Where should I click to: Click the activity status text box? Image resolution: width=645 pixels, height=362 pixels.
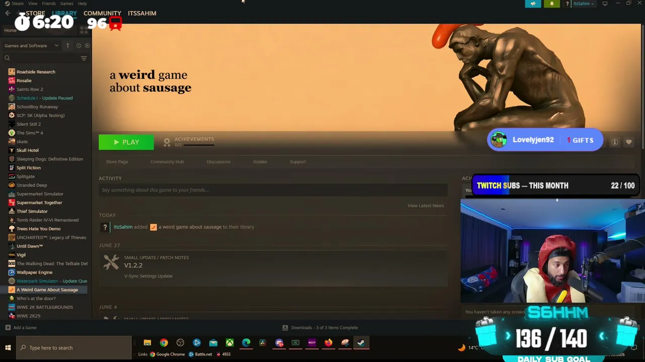click(273, 190)
